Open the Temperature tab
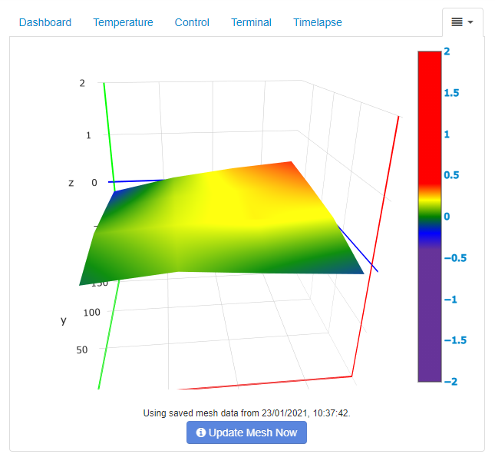This screenshot has height=464, width=495. [123, 22]
